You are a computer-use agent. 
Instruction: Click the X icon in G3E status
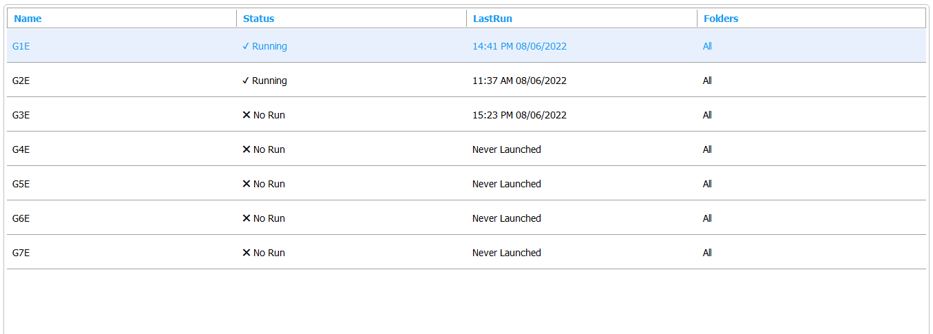click(247, 115)
